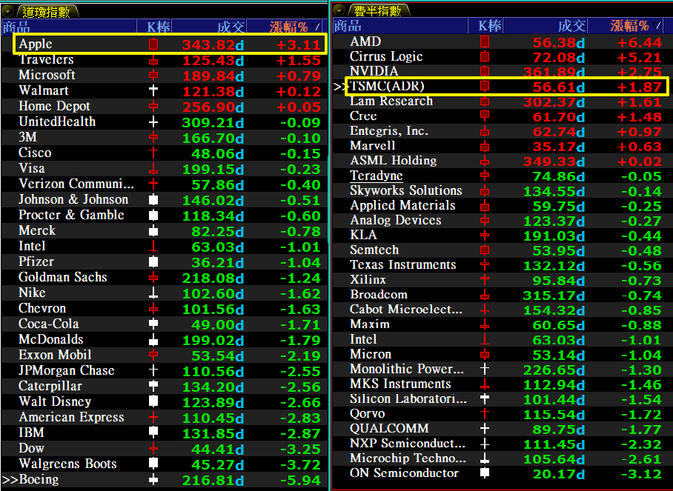Select the ASML Holding row name
The image size is (673, 491).
393,161
